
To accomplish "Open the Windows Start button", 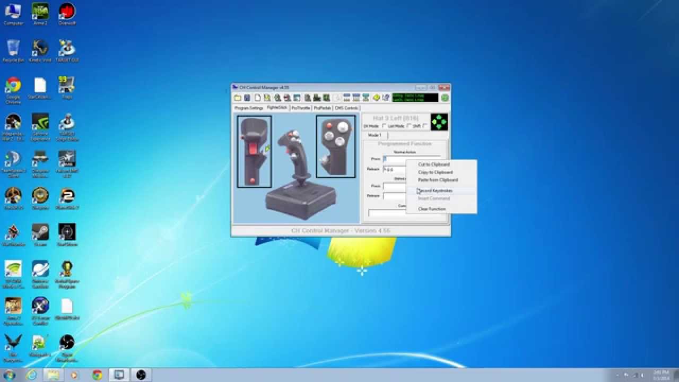I will [10, 375].
